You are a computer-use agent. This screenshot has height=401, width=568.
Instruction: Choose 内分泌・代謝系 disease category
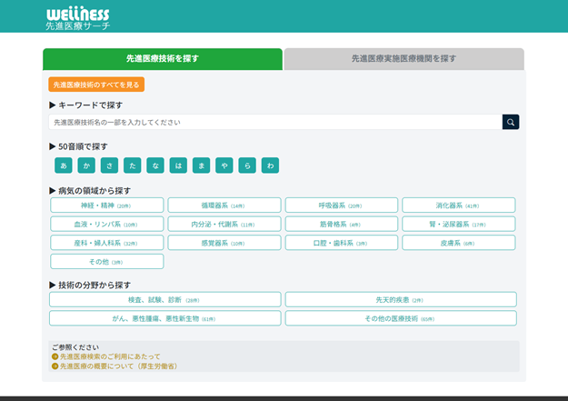tap(224, 224)
